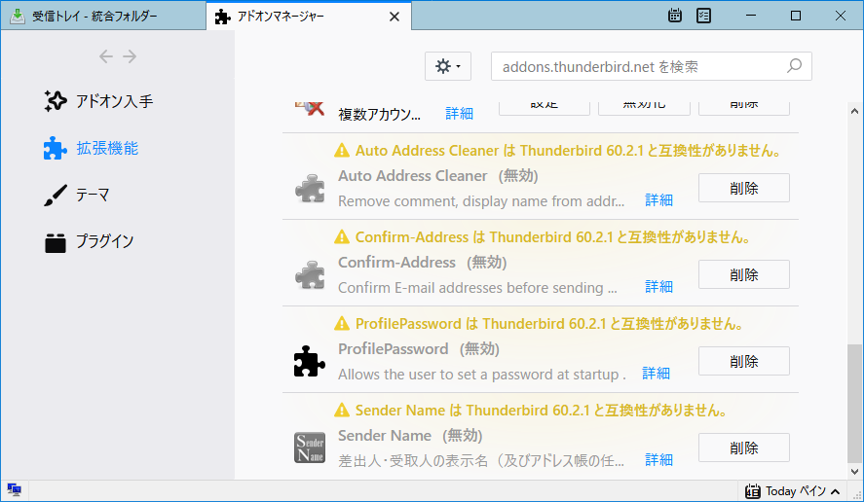Open the gear tools dropdown
This screenshot has width=864, height=502.
point(447,66)
